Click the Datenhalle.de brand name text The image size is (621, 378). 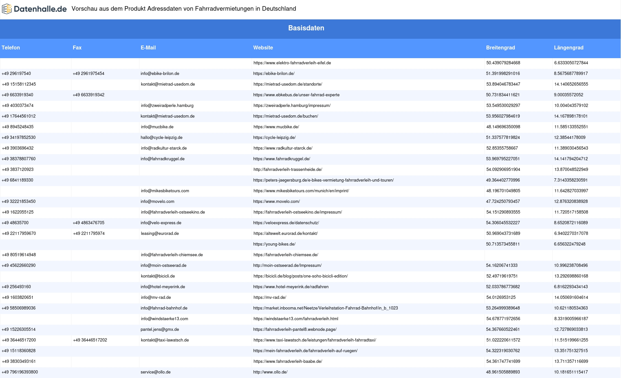[40, 9]
